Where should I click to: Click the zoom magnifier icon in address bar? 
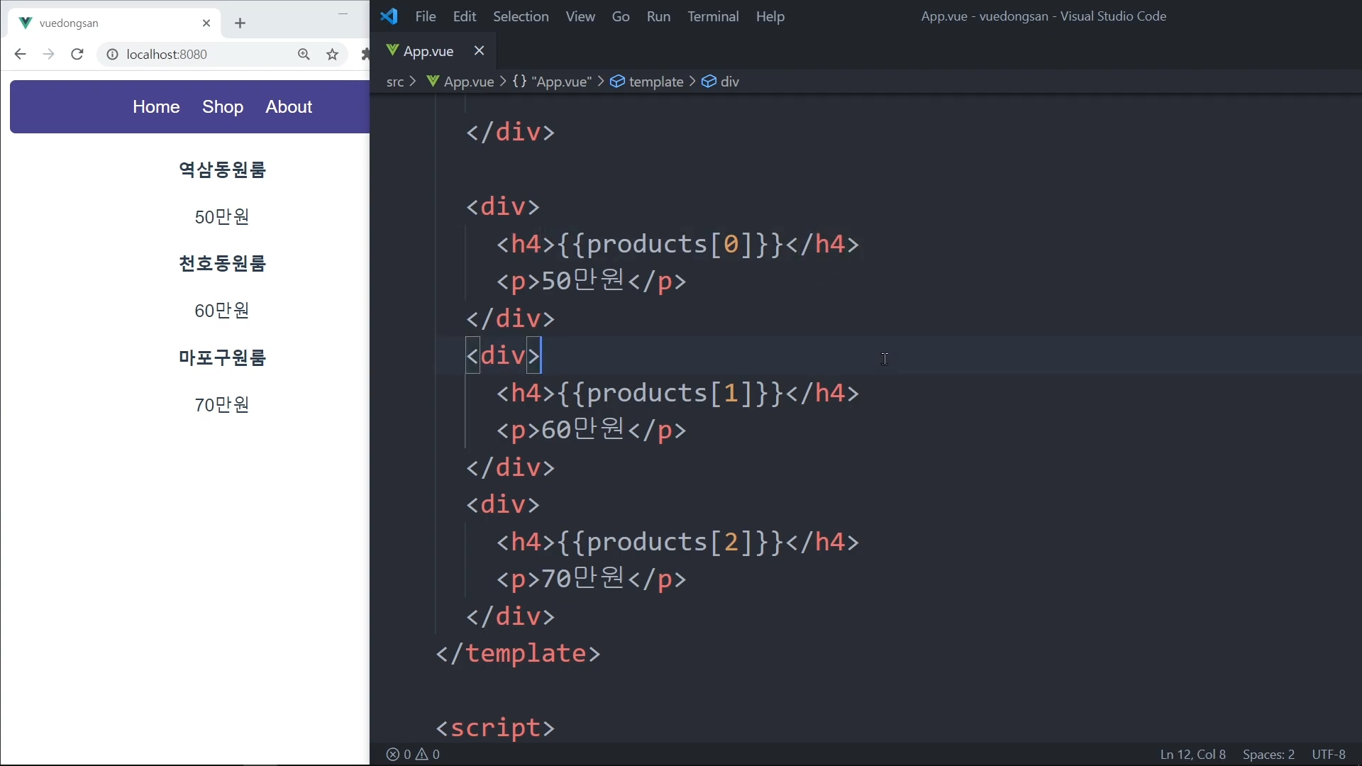click(304, 55)
